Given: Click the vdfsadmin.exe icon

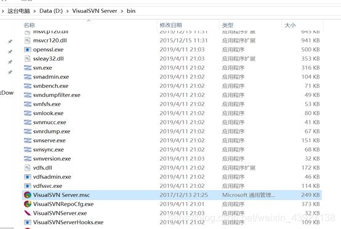Looking at the screenshot, I should click(x=28, y=177).
